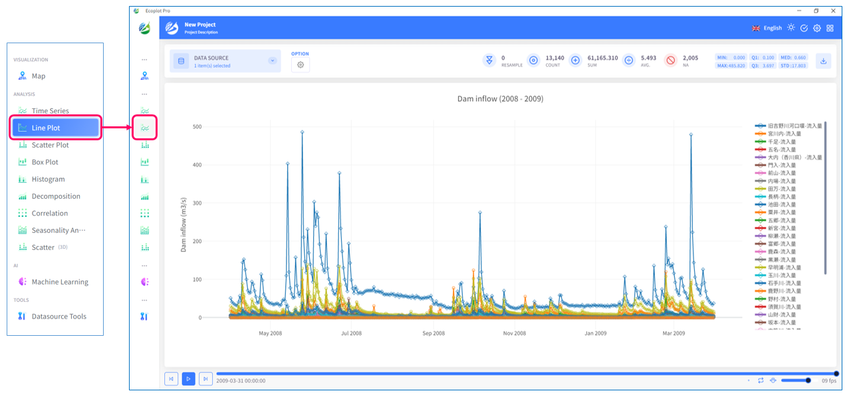Toggle legend series 門入-流入量

tap(775, 165)
